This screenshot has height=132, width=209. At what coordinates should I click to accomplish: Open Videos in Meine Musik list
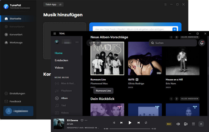62,113
